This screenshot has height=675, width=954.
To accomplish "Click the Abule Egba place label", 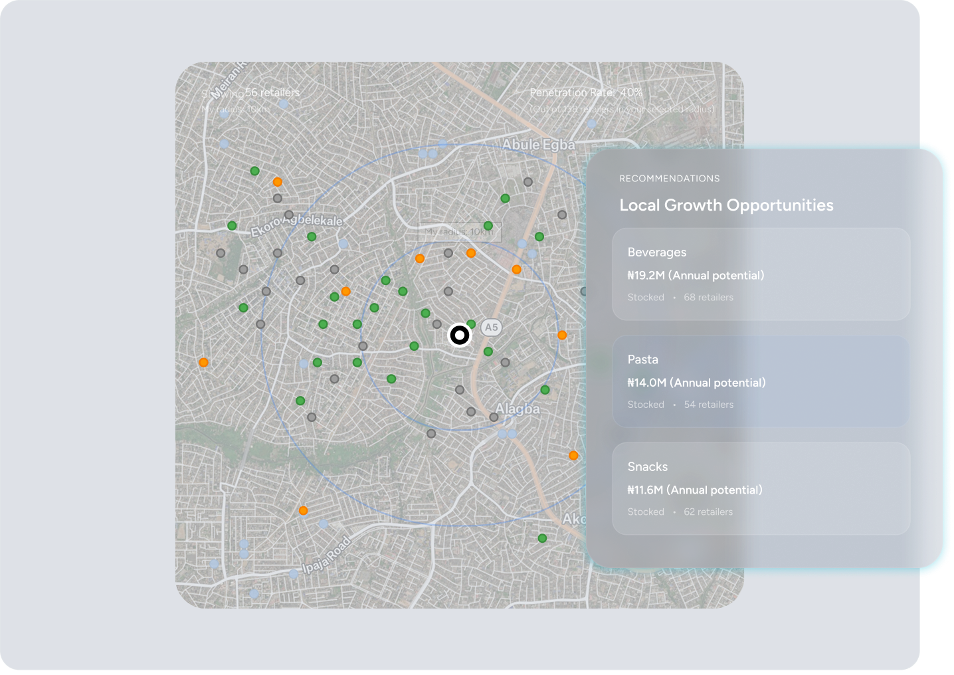I will tap(538, 145).
